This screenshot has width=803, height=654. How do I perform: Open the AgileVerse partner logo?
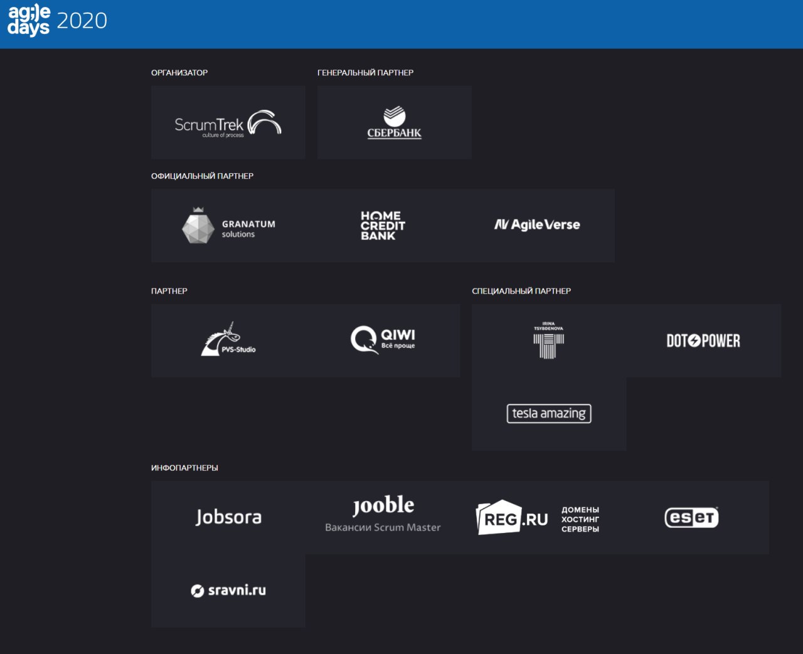point(537,224)
